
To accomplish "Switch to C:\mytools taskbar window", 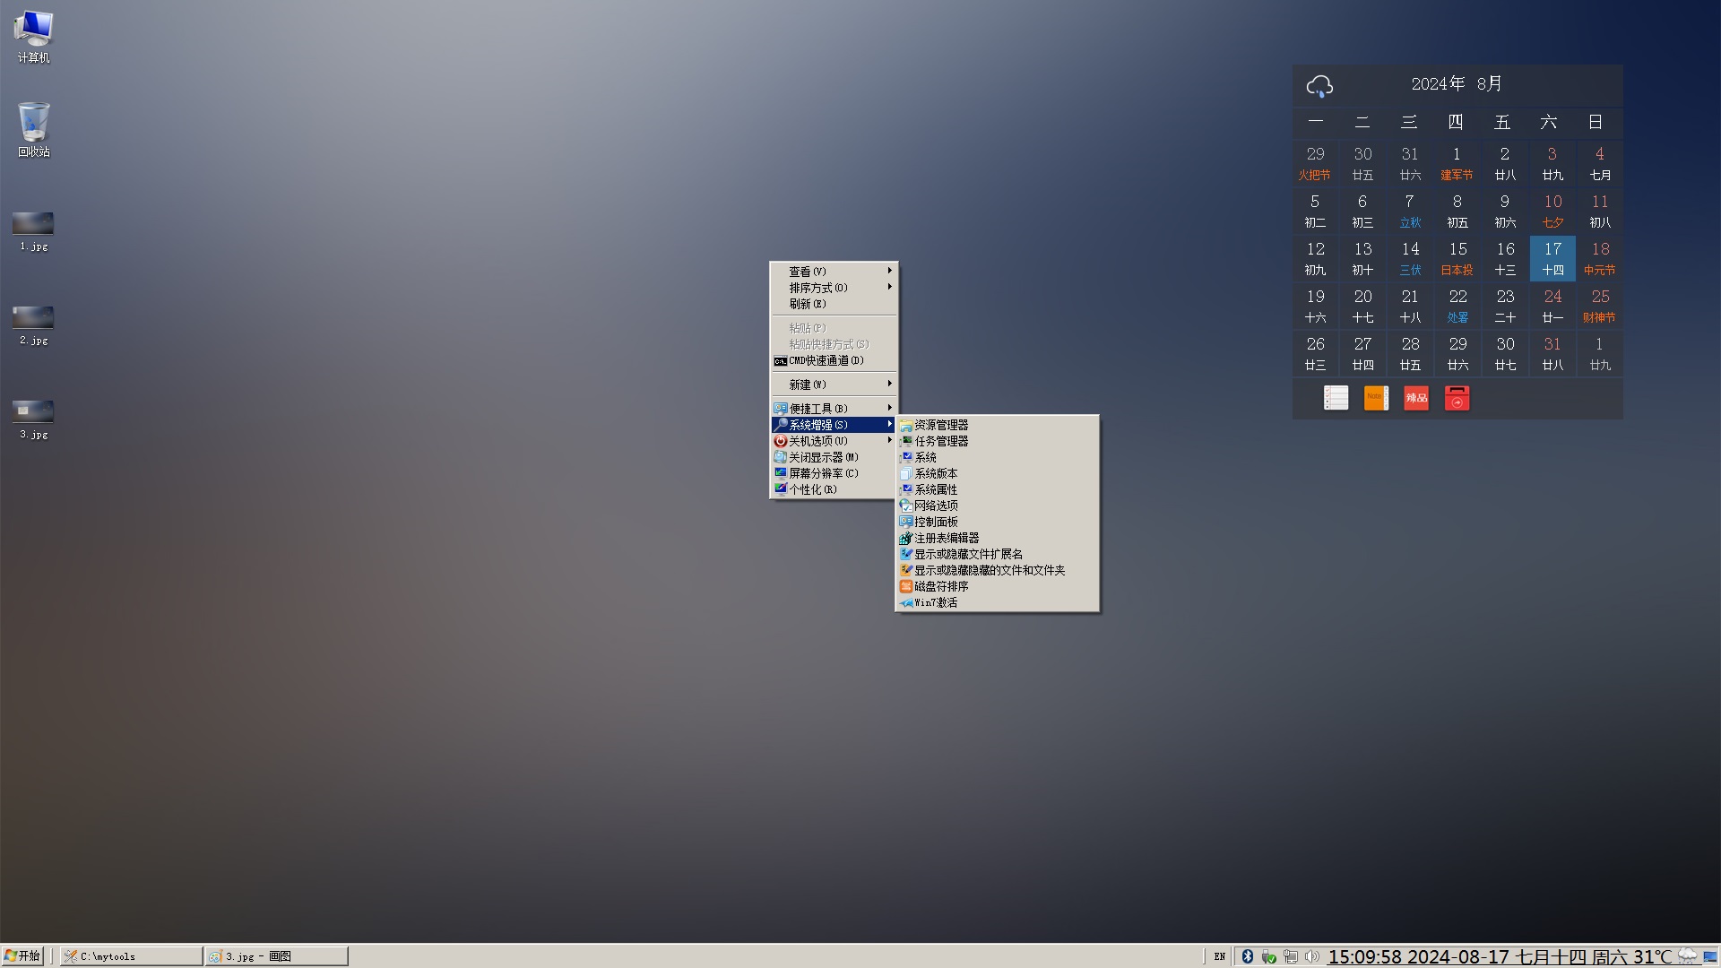I will tap(131, 956).
